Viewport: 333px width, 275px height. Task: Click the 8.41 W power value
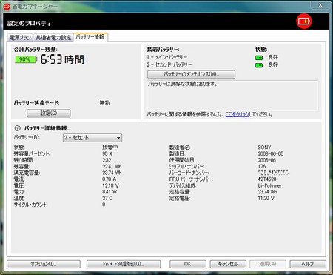[x=110, y=192]
